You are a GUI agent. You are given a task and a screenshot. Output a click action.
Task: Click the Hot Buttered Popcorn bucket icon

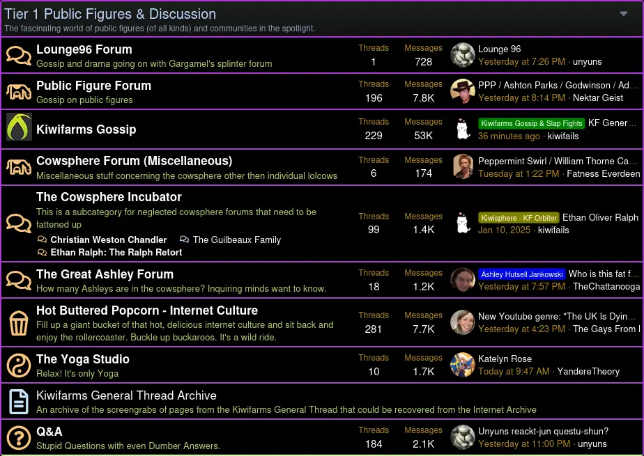[x=19, y=323]
